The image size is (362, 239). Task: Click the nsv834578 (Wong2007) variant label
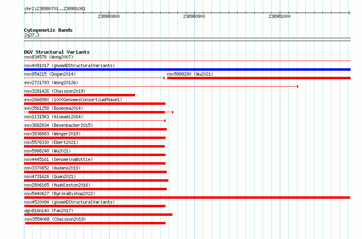49,57
